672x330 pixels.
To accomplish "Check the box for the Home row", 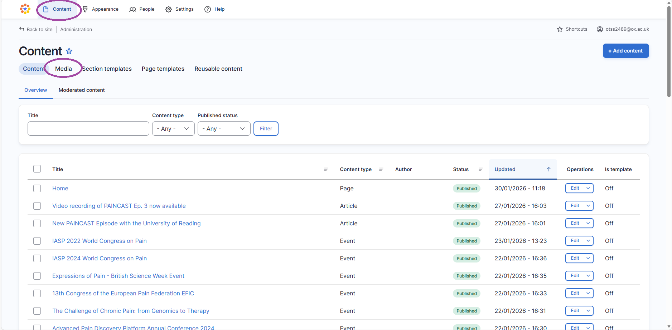I will coord(37,188).
